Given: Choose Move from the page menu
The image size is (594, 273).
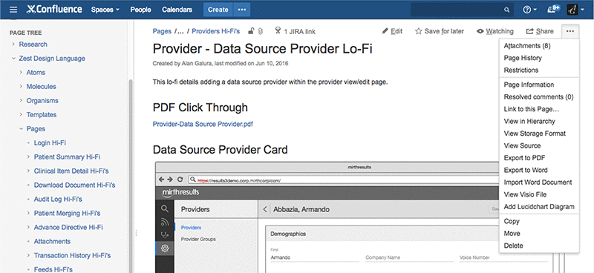Looking at the screenshot, I should (x=539, y=234).
